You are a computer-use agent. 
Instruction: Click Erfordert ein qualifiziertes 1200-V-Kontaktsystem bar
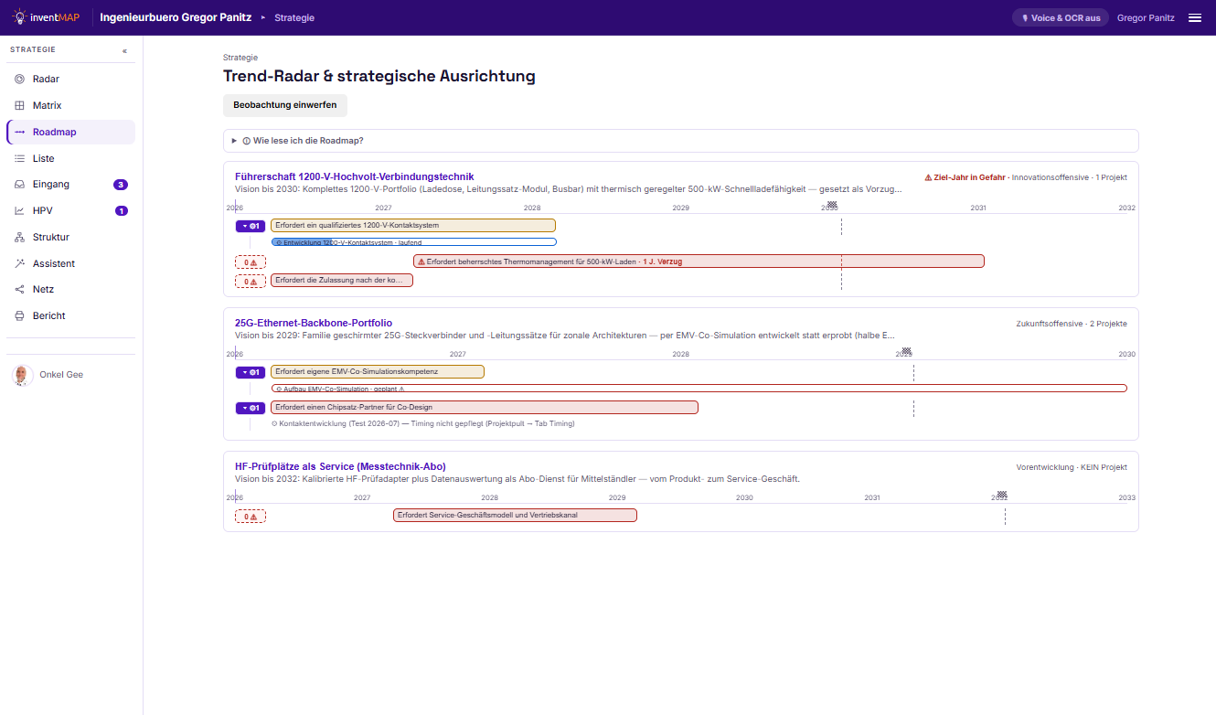click(x=413, y=226)
